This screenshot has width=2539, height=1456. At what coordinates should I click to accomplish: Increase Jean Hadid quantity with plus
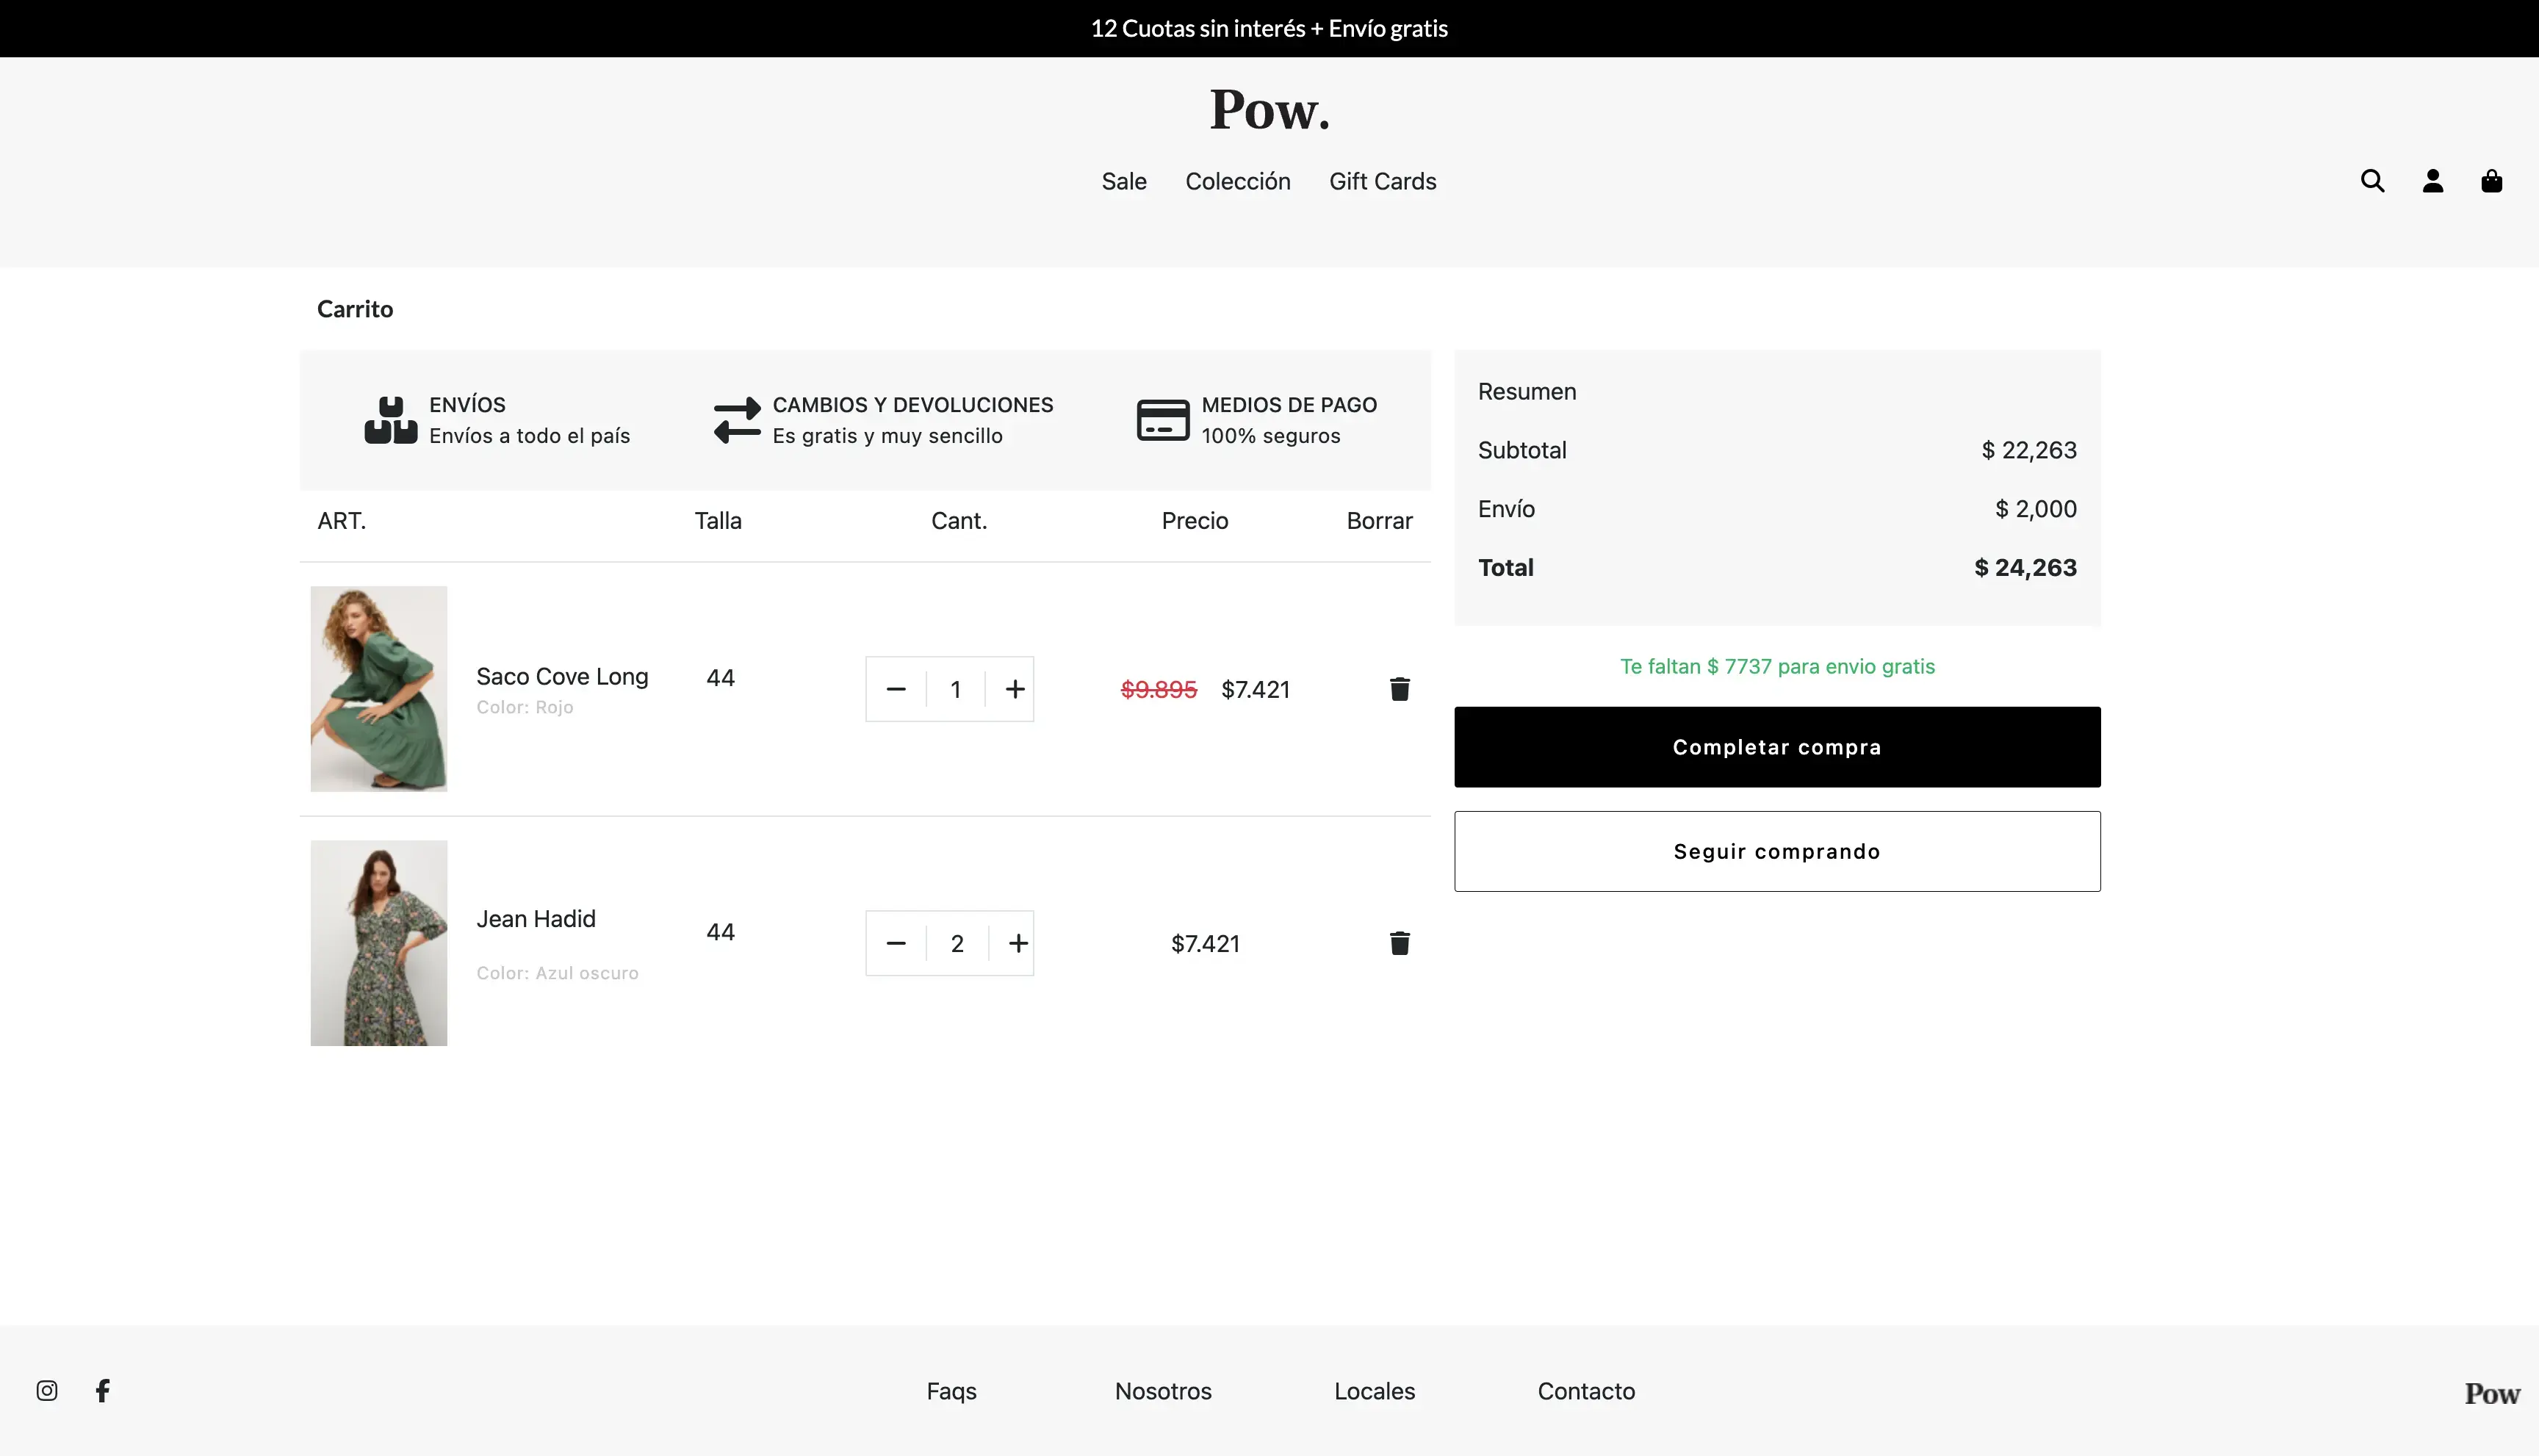coord(1018,942)
